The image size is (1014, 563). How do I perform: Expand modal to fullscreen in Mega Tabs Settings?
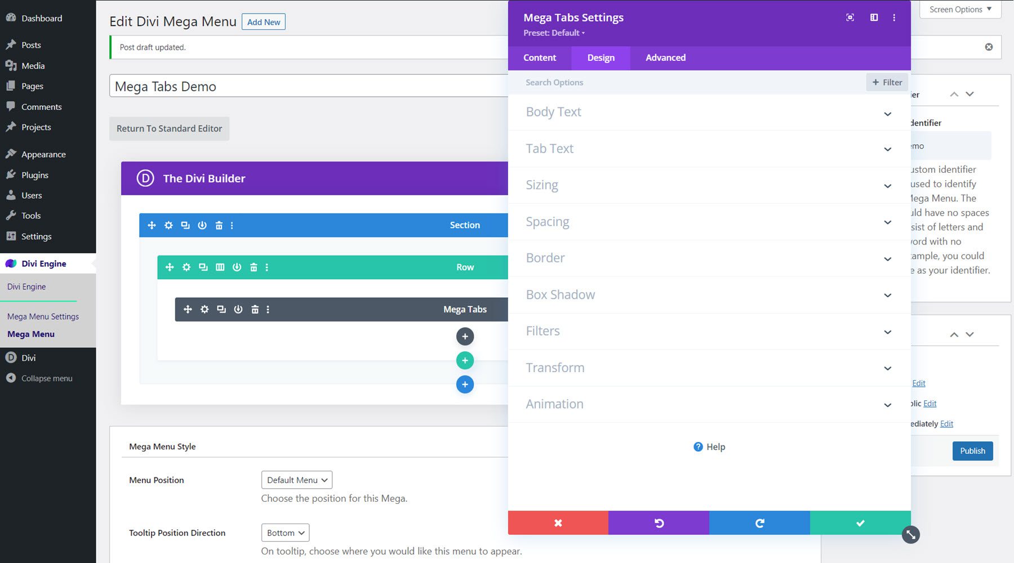click(850, 17)
